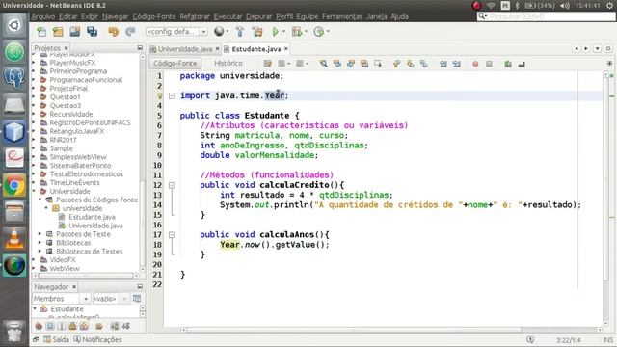Image resolution: width=617 pixels, height=347 pixels.
Task: Open the Membros dropdown in Navegador
Action: pos(62,299)
